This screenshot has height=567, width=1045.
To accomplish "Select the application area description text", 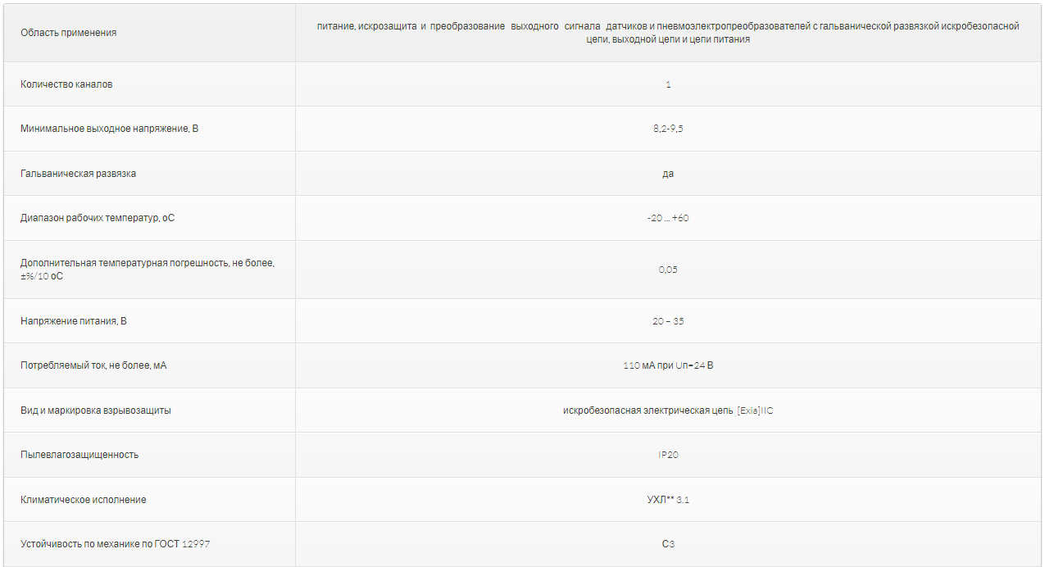I will (668, 33).
